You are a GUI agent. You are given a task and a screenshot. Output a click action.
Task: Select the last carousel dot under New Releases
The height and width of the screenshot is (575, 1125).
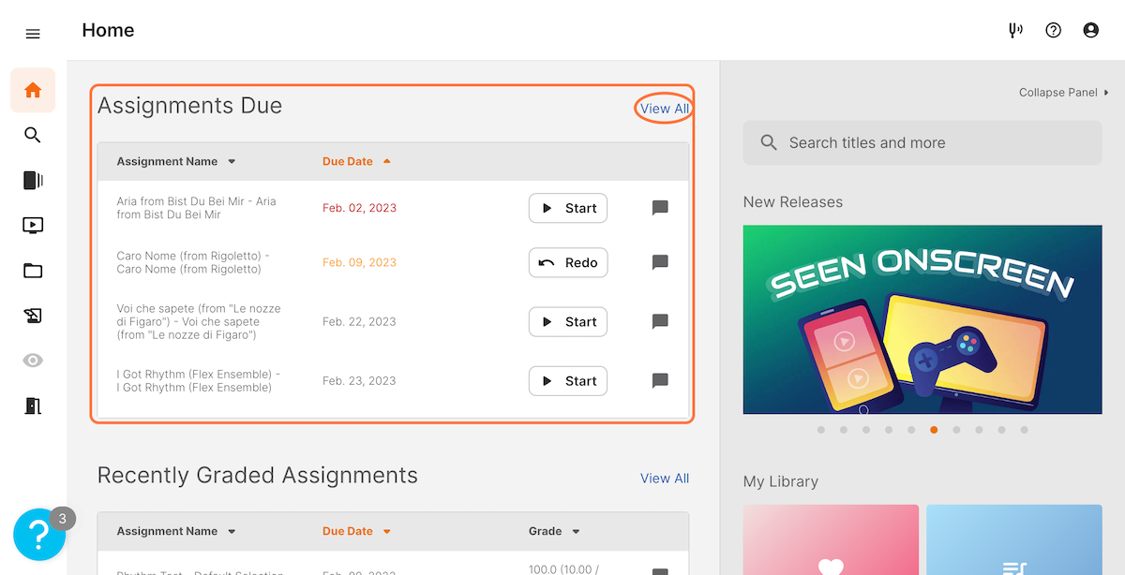[x=1024, y=430]
